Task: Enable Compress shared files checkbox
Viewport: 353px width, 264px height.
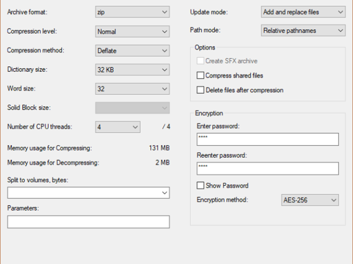Action: tap(200, 76)
